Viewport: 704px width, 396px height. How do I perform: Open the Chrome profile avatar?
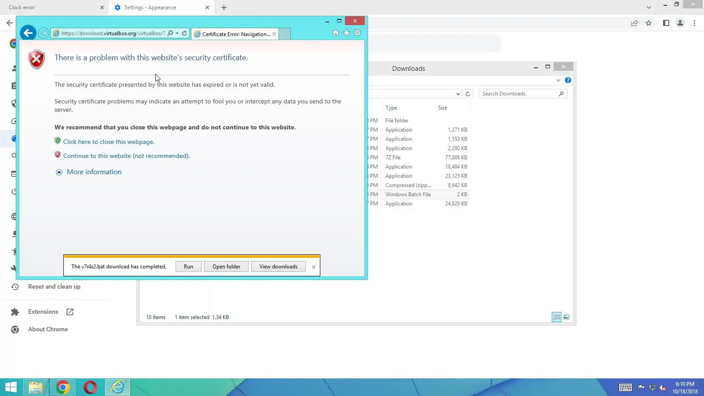coord(680,23)
